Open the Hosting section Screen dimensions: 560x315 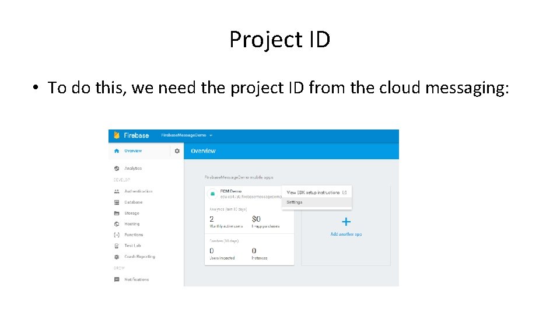132,224
